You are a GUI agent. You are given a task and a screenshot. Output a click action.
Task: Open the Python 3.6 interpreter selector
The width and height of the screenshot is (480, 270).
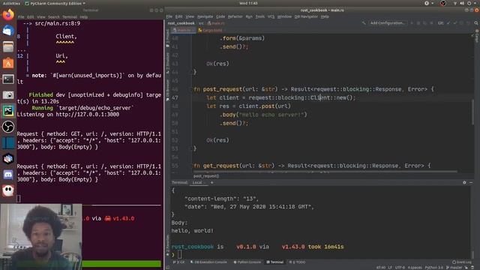tap(433, 268)
